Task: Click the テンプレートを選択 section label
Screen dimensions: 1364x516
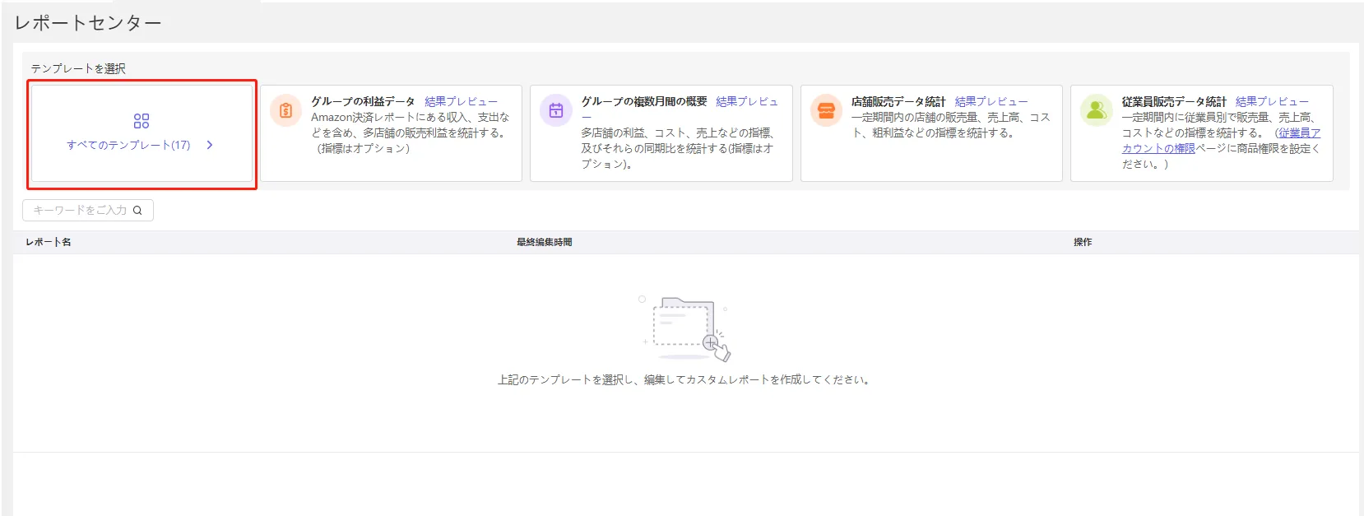Action: point(78,68)
